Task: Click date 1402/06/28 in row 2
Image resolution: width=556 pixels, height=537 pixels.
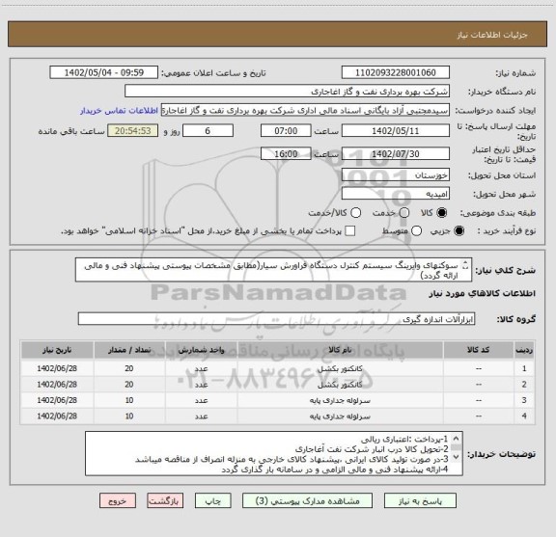Action: point(57,385)
